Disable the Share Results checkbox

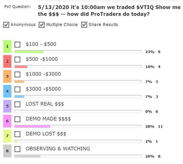coord(84,25)
